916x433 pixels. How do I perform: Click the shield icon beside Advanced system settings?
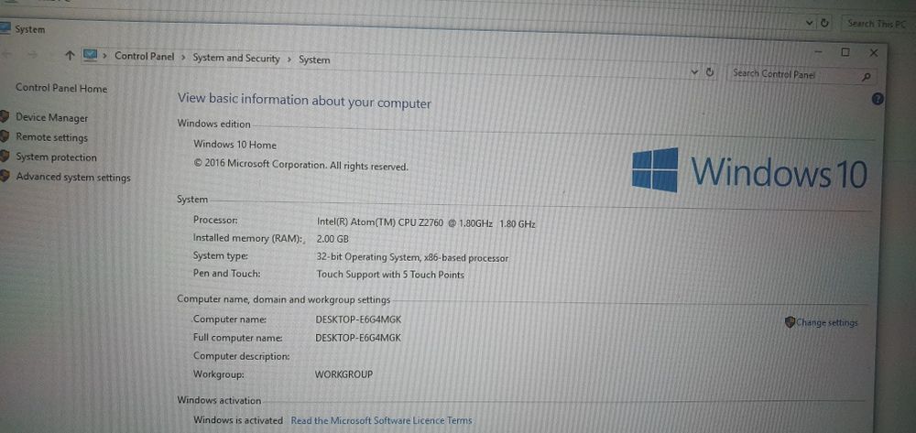pyautogui.click(x=4, y=177)
